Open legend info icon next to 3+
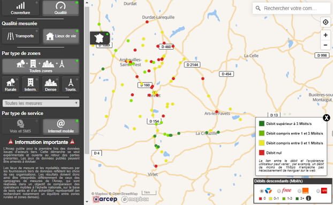Image resolution: width=333 pixels, height=205 pixels. coord(308,198)
